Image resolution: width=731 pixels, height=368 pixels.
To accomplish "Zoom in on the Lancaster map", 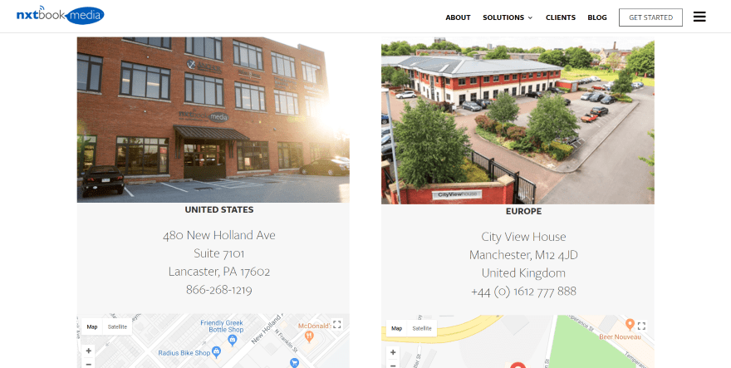I will pos(89,351).
